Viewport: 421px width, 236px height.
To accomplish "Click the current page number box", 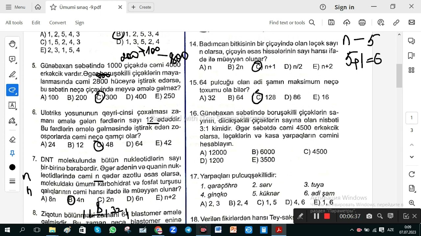I will [411, 118].
